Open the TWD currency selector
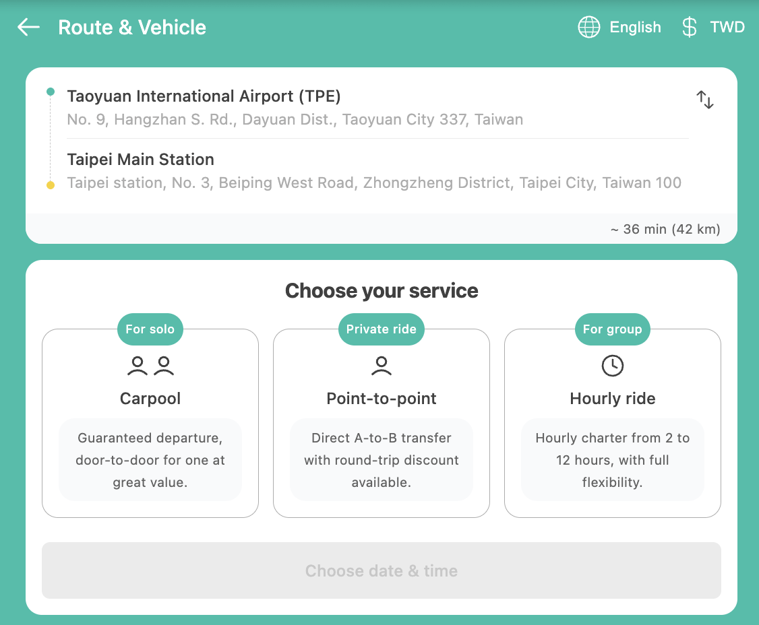This screenshot has width=759, height=625. tap(727, 27)
